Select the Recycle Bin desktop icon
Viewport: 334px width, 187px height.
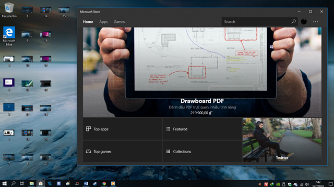pyautogui.click(x=9, y=10)
